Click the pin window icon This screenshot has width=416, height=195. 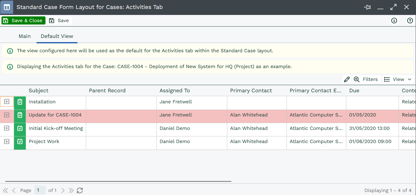pyautogui.click(x=367, y=7)
